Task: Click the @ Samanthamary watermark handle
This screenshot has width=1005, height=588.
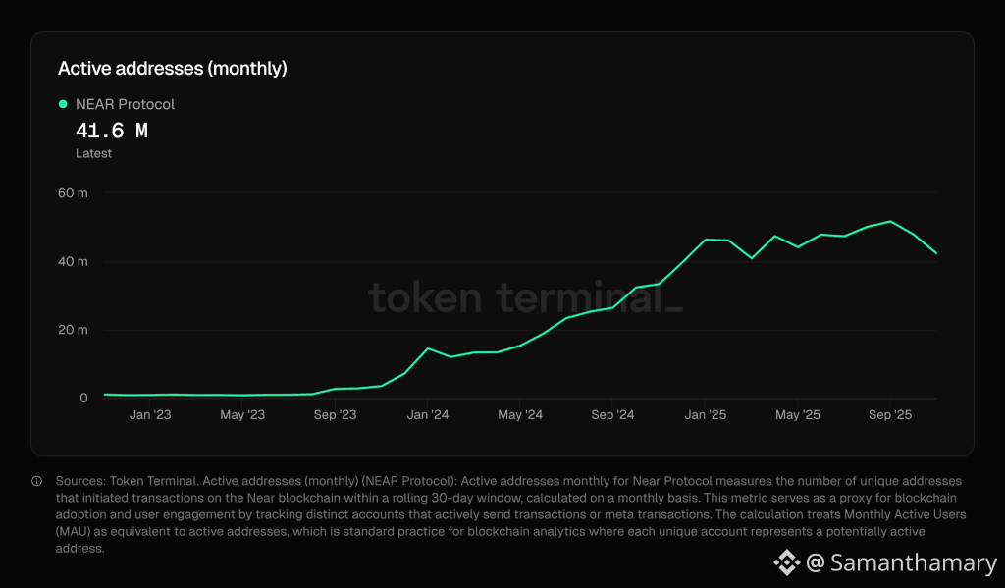Action: pyautogui.click(x=901, y=562)
